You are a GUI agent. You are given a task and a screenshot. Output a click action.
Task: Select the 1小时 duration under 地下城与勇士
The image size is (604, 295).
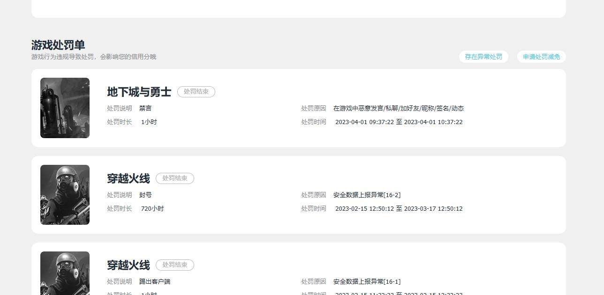pos(149,122)
